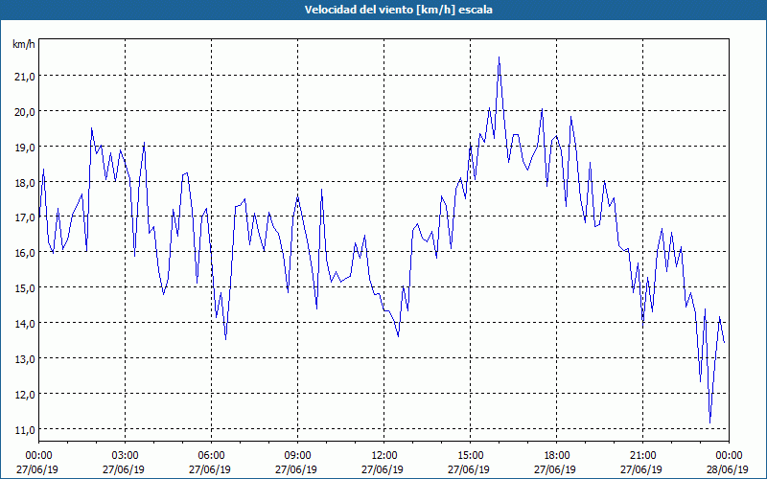This screenshot has width=767, height=479.
Task: Click the 15:00 time axis label
Action: pyautogui.click(x=470, y=456)
